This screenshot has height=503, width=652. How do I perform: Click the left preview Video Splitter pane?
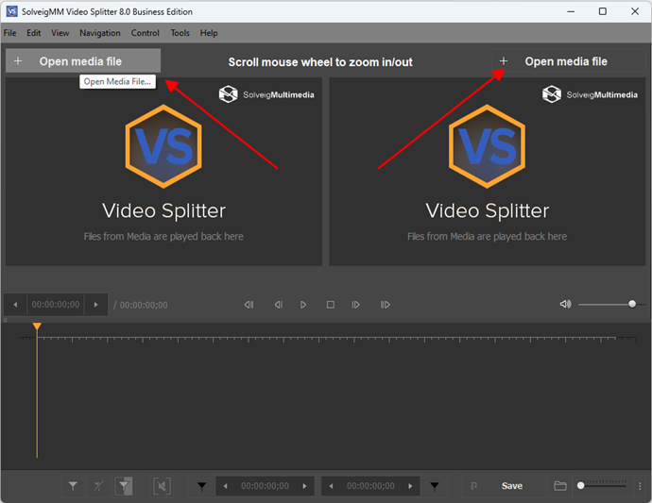coord(163,172)
